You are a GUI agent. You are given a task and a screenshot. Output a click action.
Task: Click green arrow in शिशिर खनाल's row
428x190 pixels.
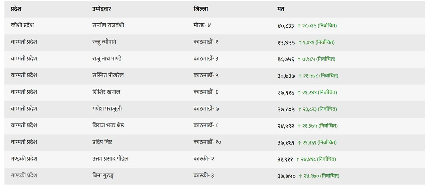coord(299,93)
